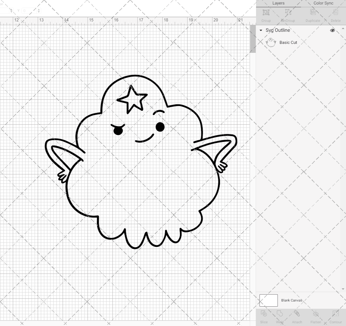Click the Basic Cut layer thumbnail
This screenshot has width=346, height=326.
271,42
